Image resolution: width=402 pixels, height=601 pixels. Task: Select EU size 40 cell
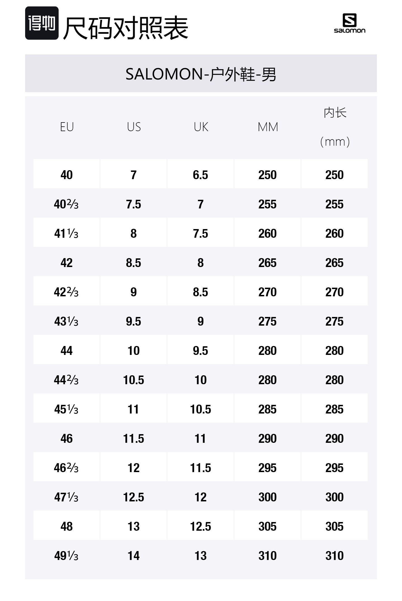pos(66,175)
